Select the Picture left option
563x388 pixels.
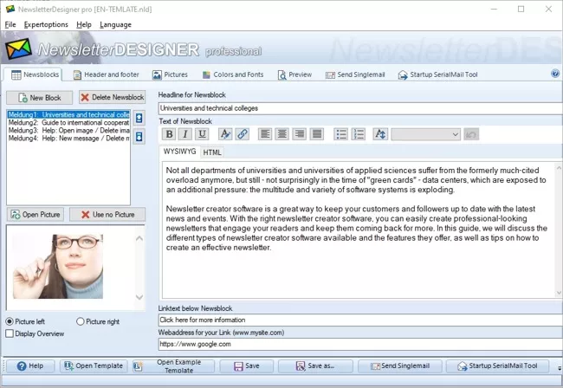(x=10, y=321)
